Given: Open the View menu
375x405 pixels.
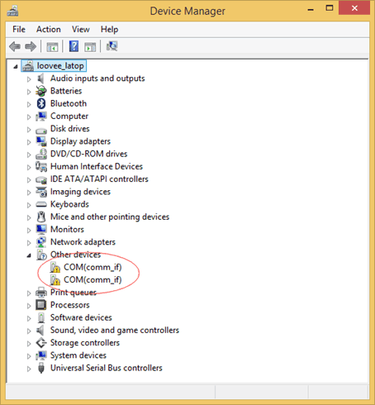Looking at the screenshot, I should [81, 29].
